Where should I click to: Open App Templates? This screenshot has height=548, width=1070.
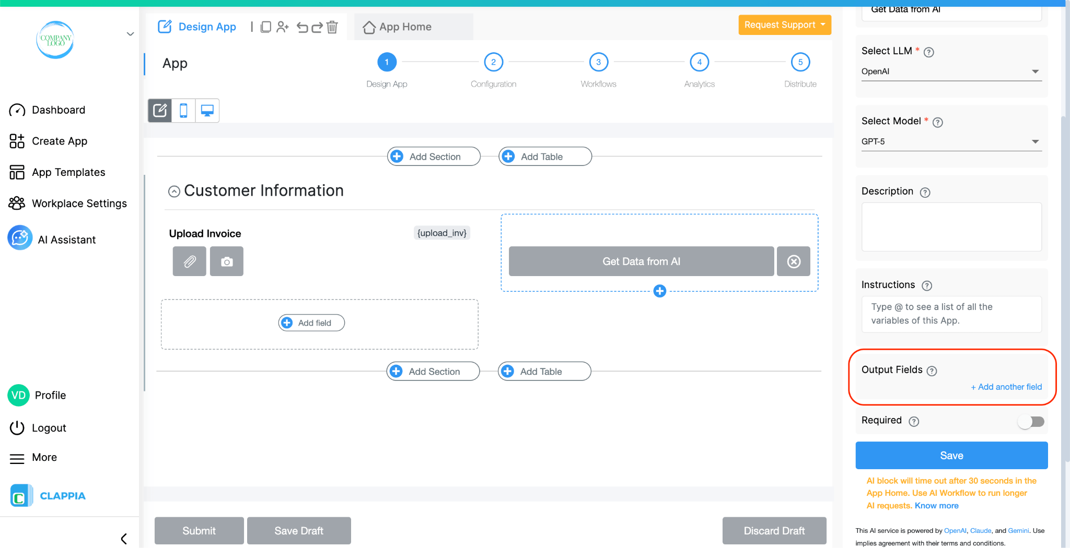57,172
